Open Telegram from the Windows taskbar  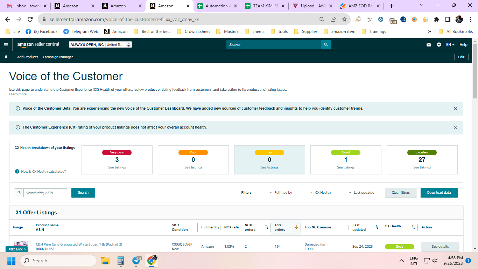click(x=137, y=261)
